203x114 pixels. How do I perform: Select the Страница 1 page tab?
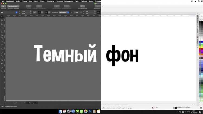tap(32, 103)
